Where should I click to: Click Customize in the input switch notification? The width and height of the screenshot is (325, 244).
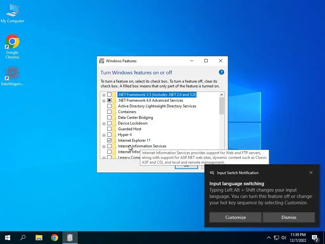coord(235,217)
